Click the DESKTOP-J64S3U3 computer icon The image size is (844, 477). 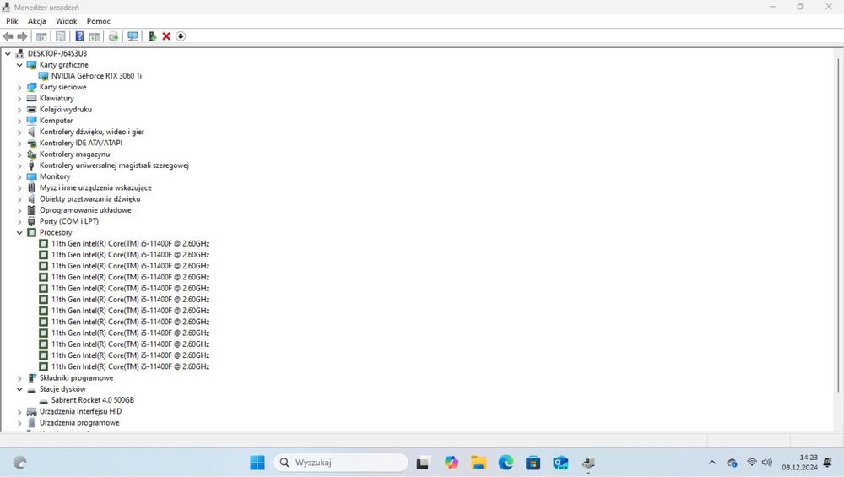(x=20, y=53)
